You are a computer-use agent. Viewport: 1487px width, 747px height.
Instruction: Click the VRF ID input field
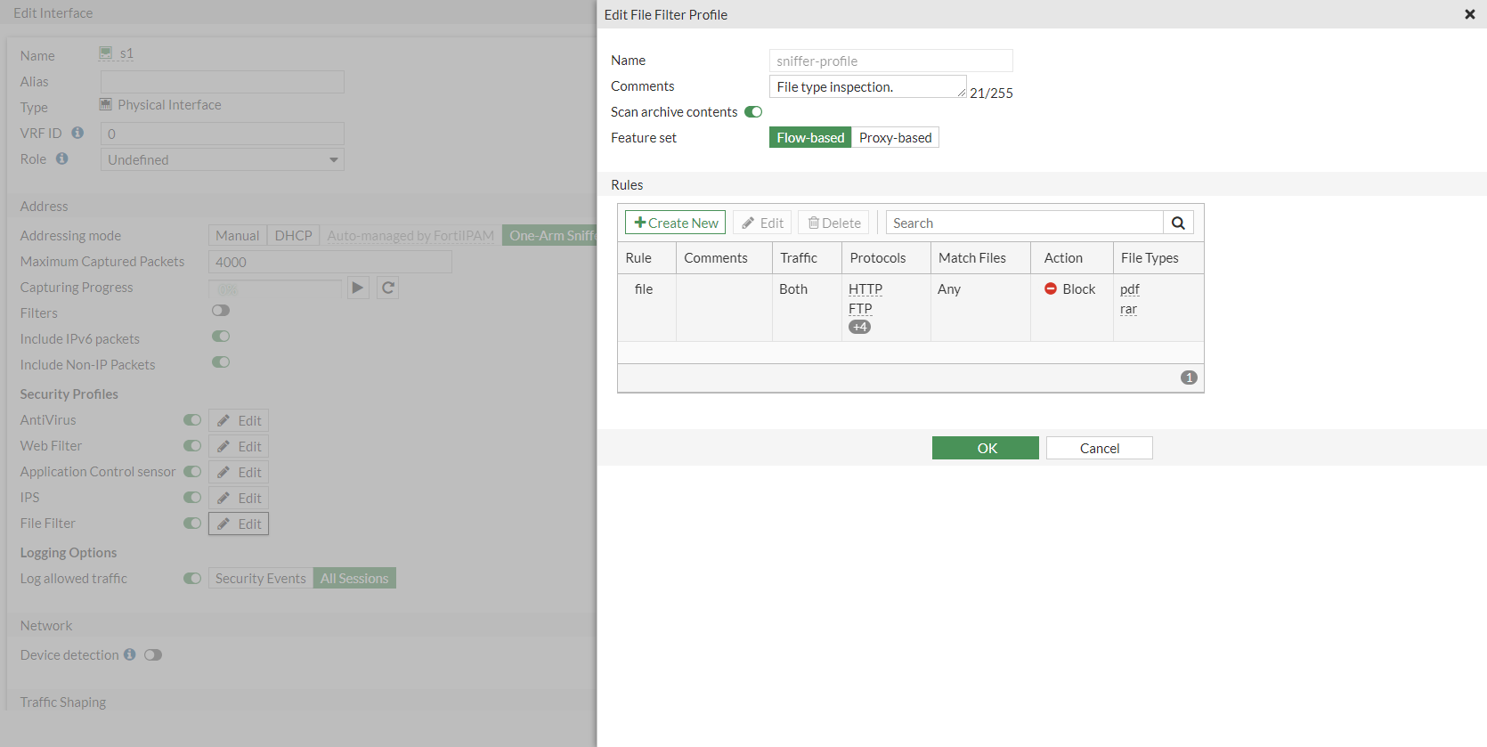coord(223,134)
